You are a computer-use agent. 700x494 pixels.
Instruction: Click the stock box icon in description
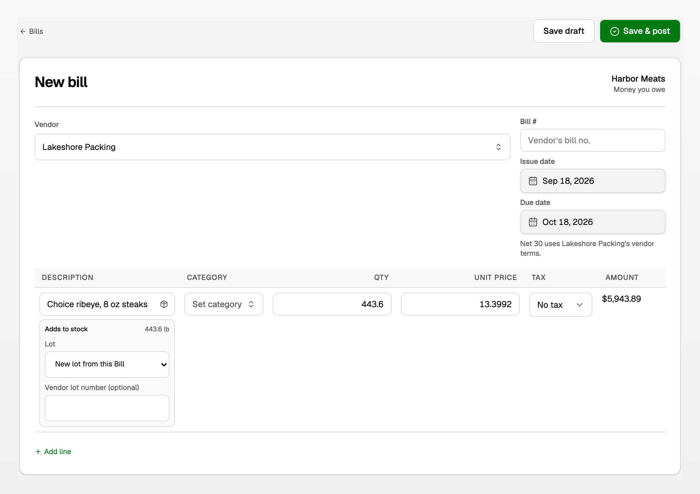tap(164, 304)
